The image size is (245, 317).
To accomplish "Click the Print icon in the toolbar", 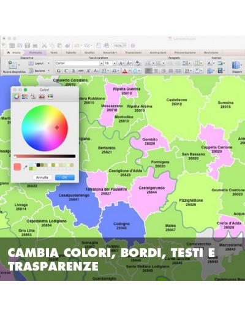I will click(x=35, y=45).
